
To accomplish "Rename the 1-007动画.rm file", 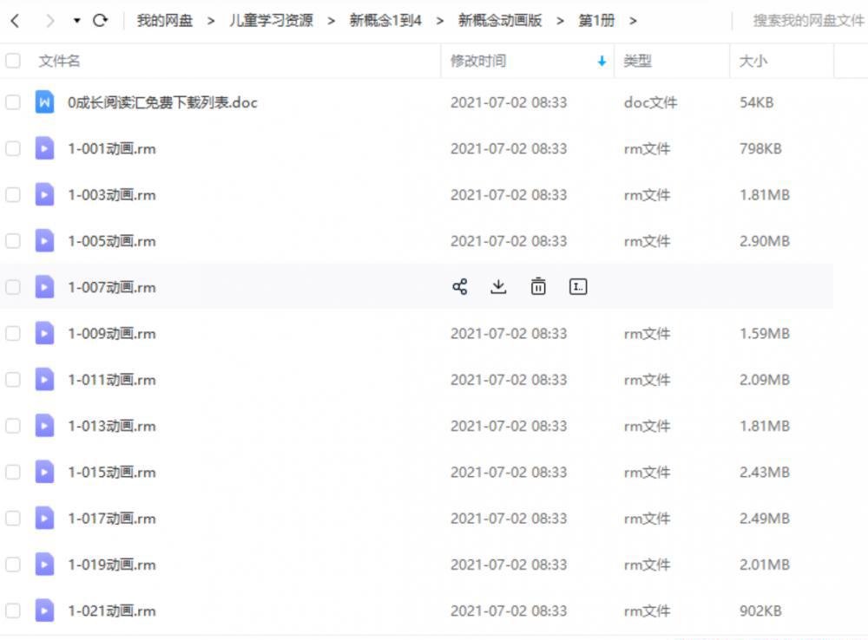I will point(578,286).
